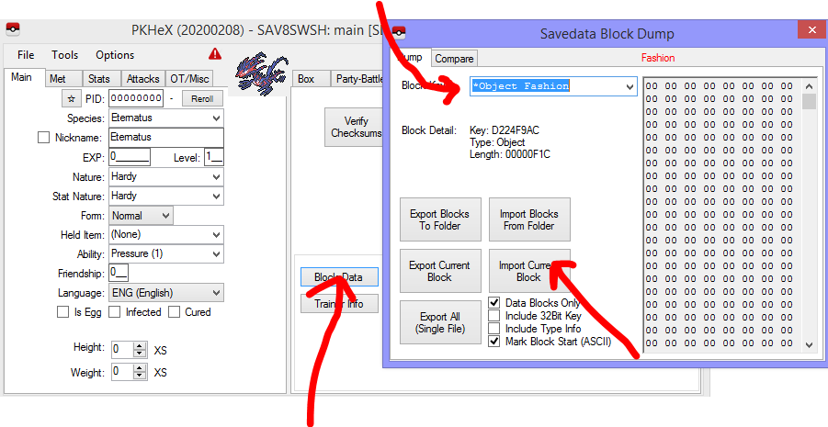Click the Savedata Block Dump window icon
Viewport: 828px width, 427px height.
tap(399, 34)
